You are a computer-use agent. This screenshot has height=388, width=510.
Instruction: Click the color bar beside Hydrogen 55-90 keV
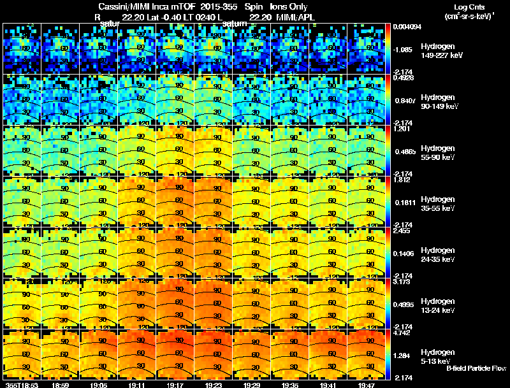[388, 151]
